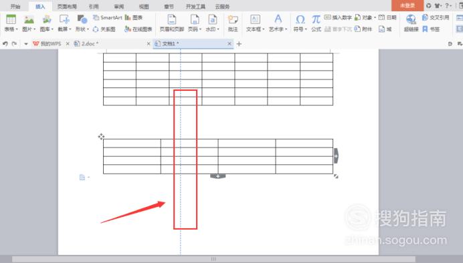Open the help question mark menu
The image size is (463, 263).
click(x=448, y=5)
